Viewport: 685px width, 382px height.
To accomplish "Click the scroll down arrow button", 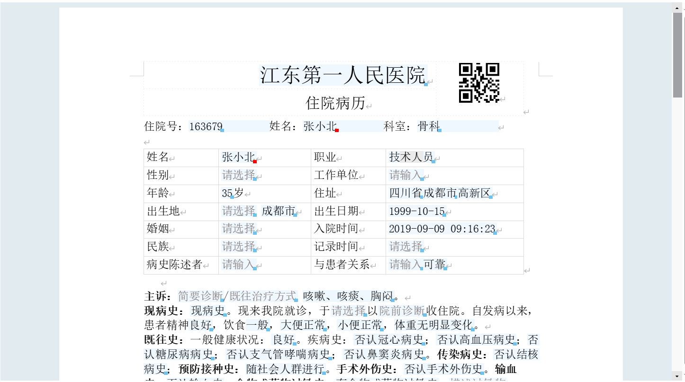I will 677,376.
